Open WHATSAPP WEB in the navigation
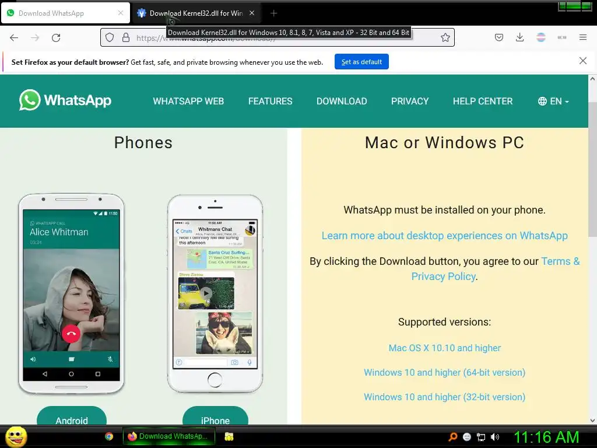 tap(188, 101)
